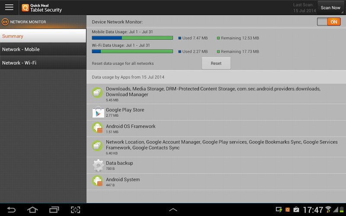The height and width of the screenshot is (216, 346).
Task: Open the hamburger menu
Action: click(9, 7)
